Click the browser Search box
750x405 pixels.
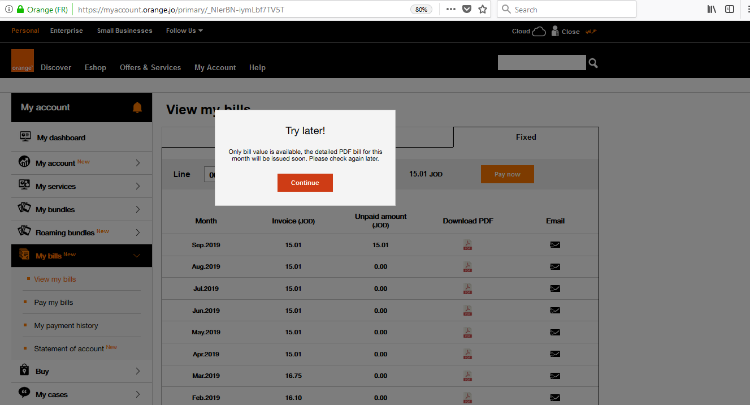click(x=566, y=9)
